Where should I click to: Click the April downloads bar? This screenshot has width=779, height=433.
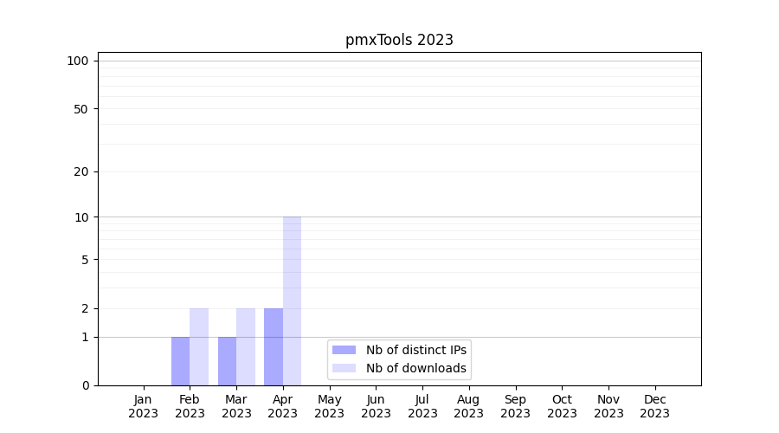pos(292,301)
